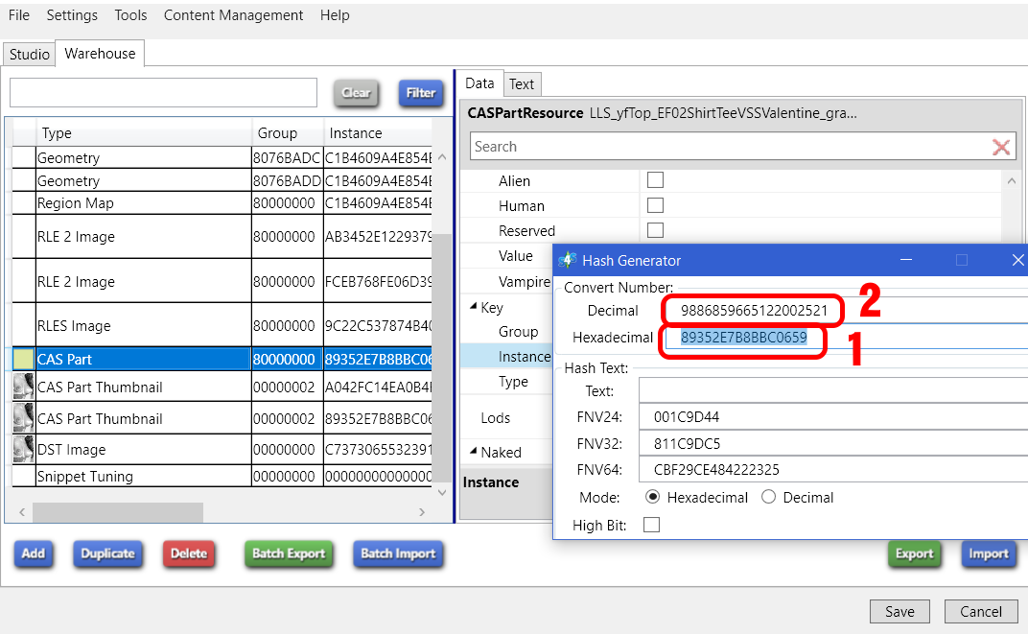Select the Lods property row

coord(506,417)
